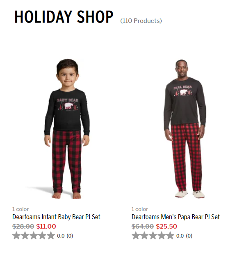Select first rating star under Baby Bear set
Screen dimensions: 235x254
16,236
